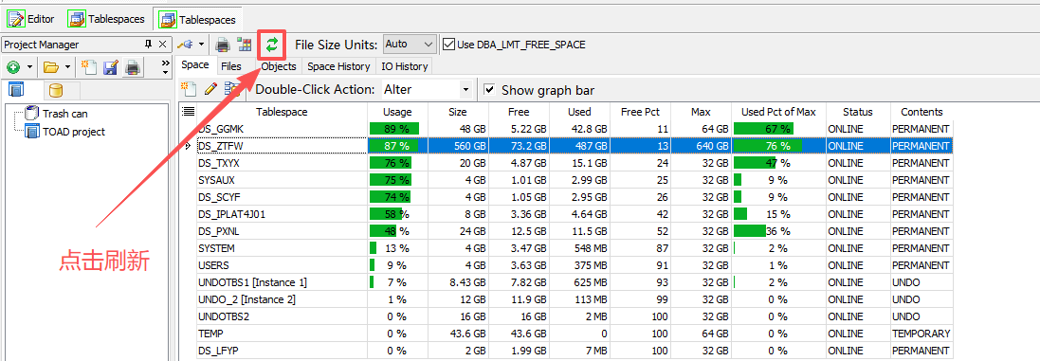
Task: Open the Space History tab
Action: point(339,66)
